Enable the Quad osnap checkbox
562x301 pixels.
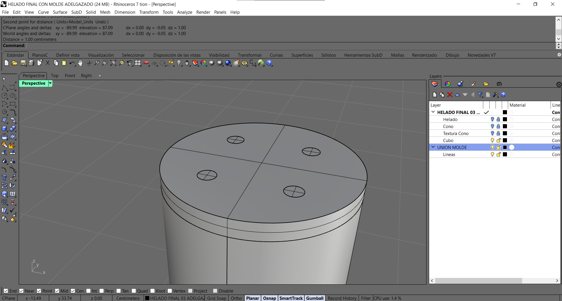[x=134, y=291]
